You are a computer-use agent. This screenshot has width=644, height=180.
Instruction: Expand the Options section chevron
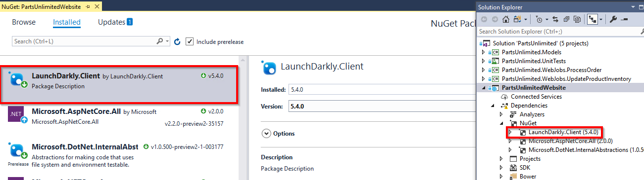point(266,134)
